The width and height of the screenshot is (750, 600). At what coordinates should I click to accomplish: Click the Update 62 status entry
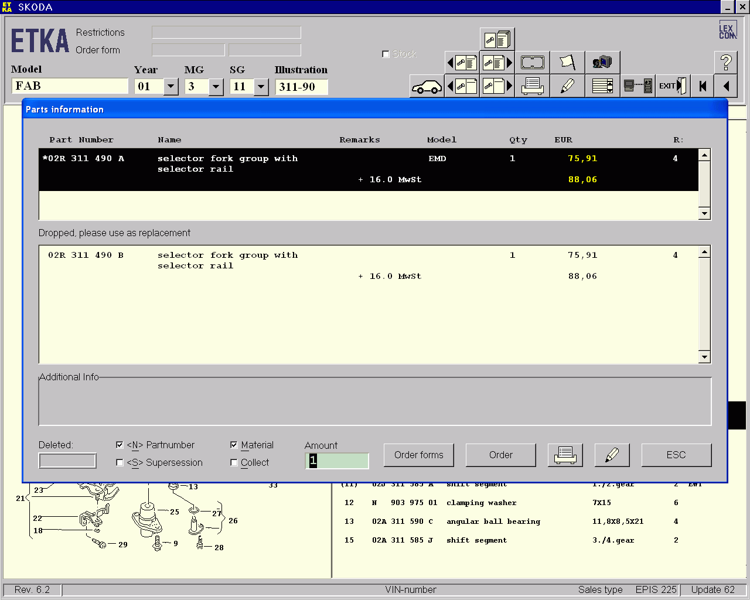tap(712, 589)
